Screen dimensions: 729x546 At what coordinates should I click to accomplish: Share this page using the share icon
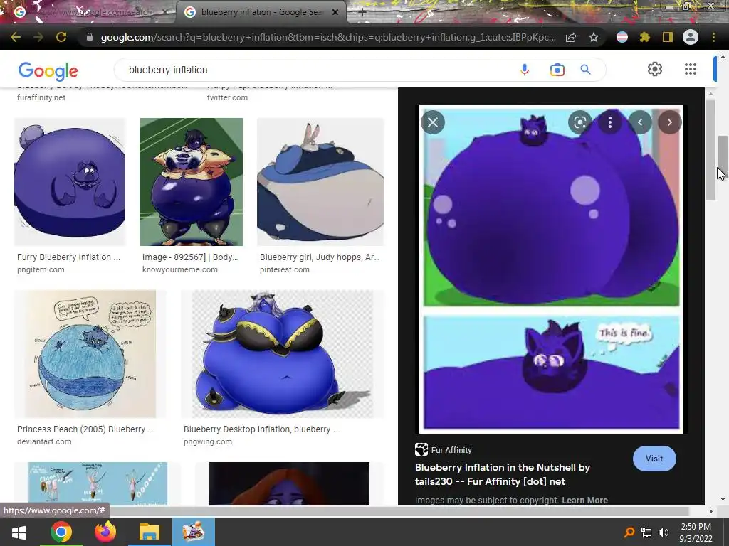click(571, 37)
